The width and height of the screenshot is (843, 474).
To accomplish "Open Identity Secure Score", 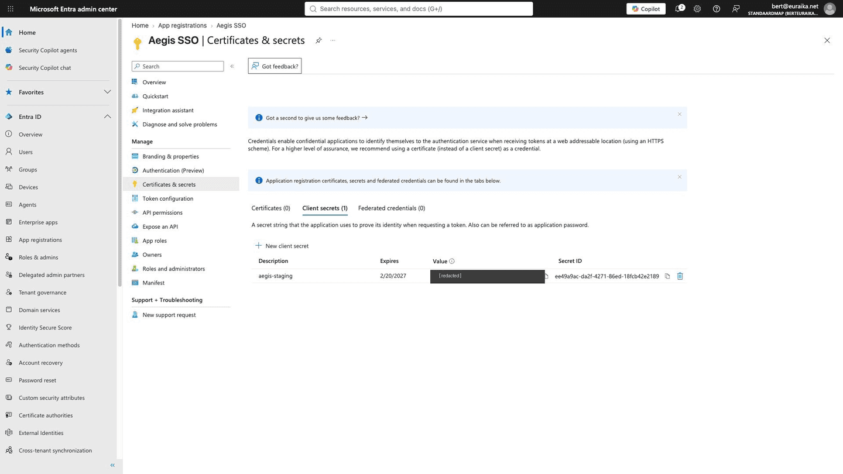I will 45,327.
